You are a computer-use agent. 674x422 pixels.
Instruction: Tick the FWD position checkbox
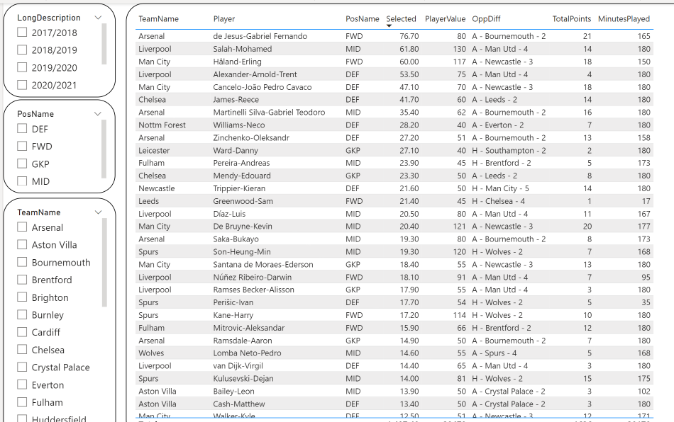[x=22, y=147]
